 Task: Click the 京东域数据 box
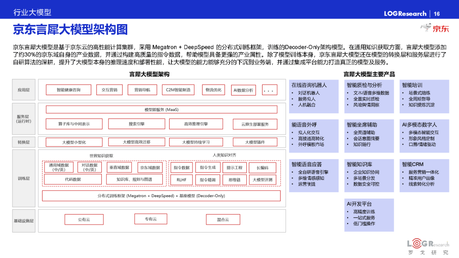tap(150, 168)
